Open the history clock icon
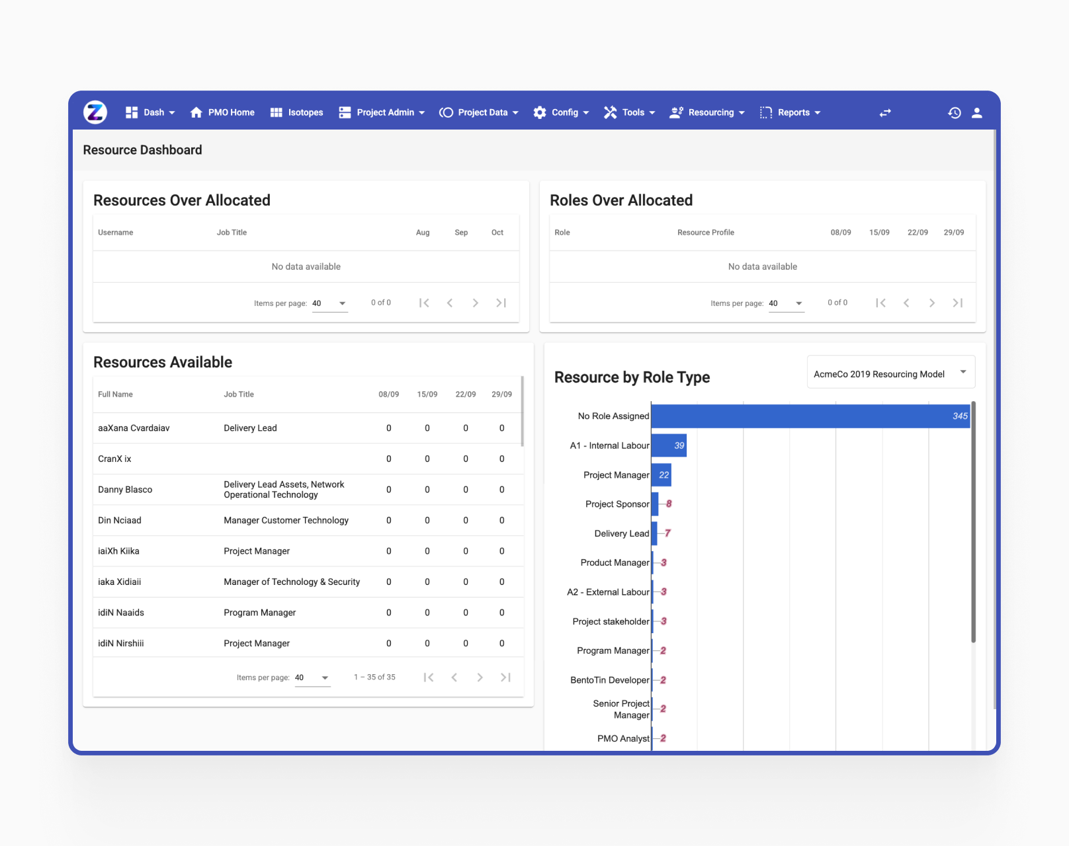The width and height of the screenshot is (1069, 846). pos(954,113)
